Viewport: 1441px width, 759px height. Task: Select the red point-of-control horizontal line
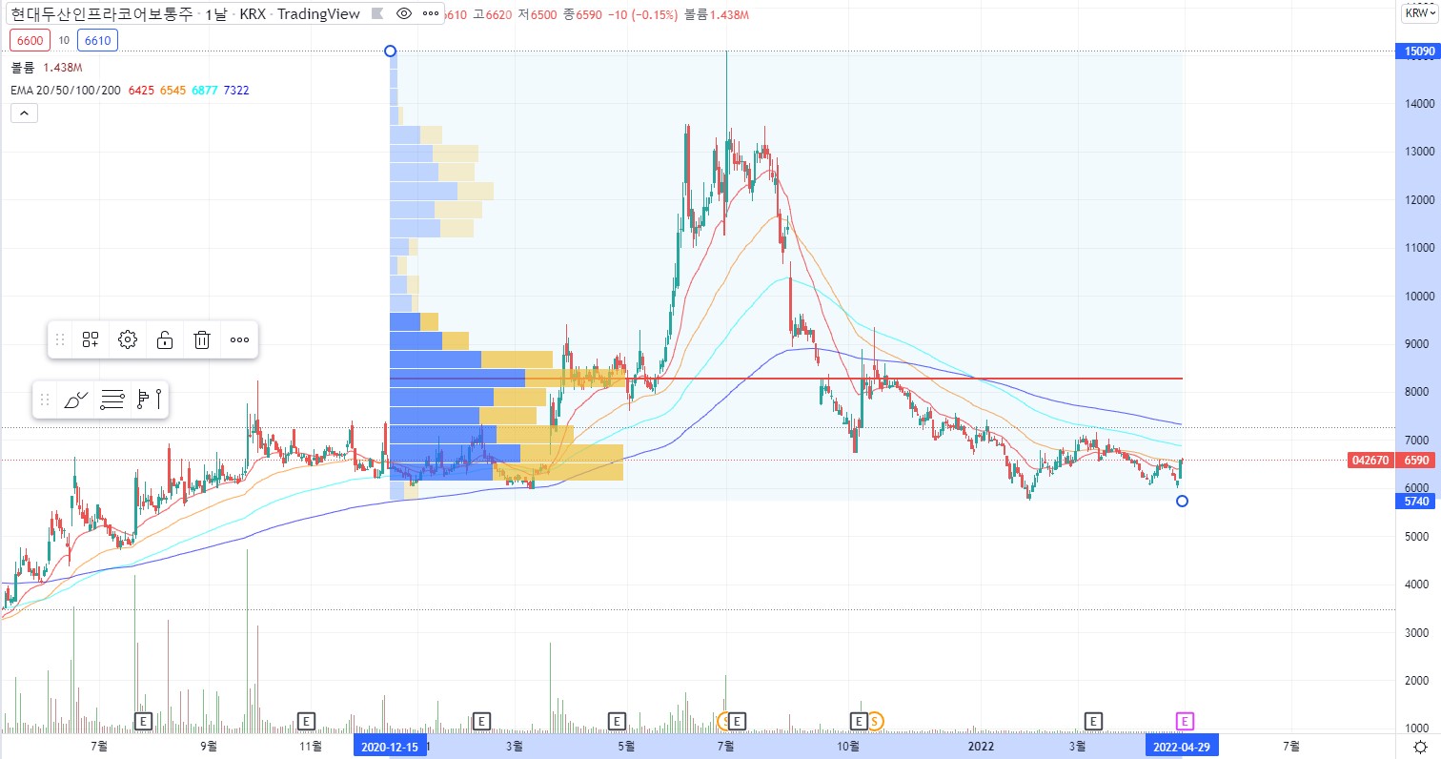[x=786, y=379]
